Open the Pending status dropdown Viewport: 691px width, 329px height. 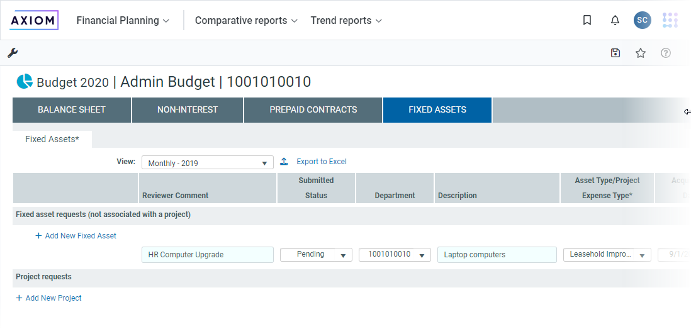(x=316, y=255)
